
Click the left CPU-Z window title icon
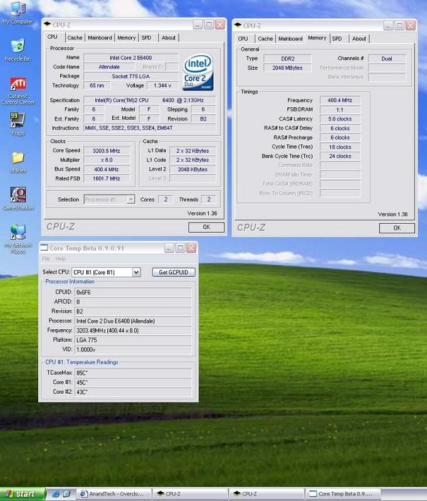tap(48, 24)
